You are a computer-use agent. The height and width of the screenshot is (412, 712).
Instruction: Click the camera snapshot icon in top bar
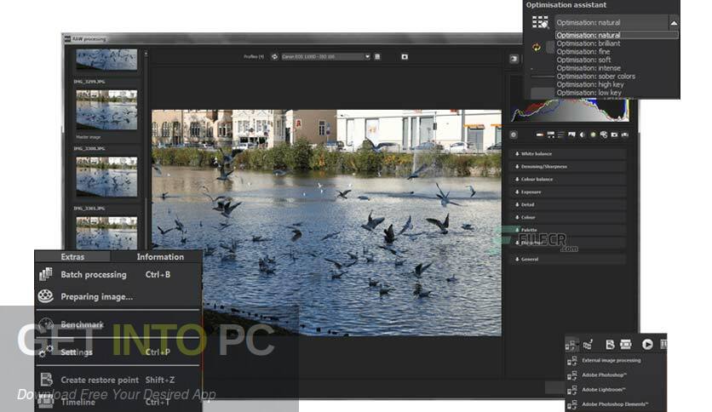[x=405, y=57]
